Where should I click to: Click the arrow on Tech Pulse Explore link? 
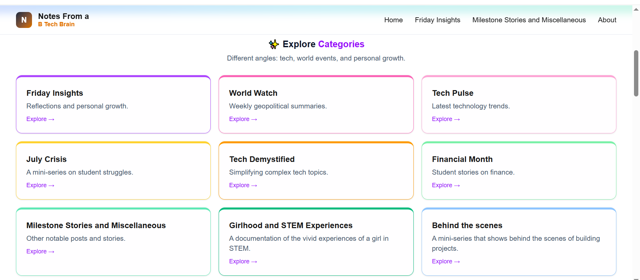tap(457, 119)
